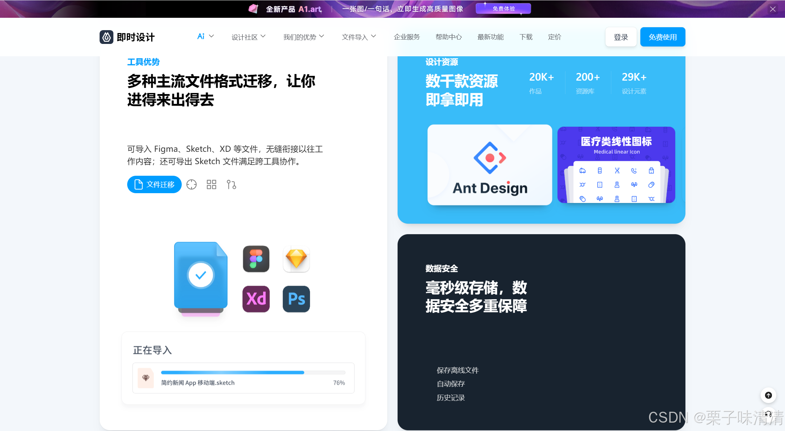Select the four-squares grid feature icon

pos(212,184)
